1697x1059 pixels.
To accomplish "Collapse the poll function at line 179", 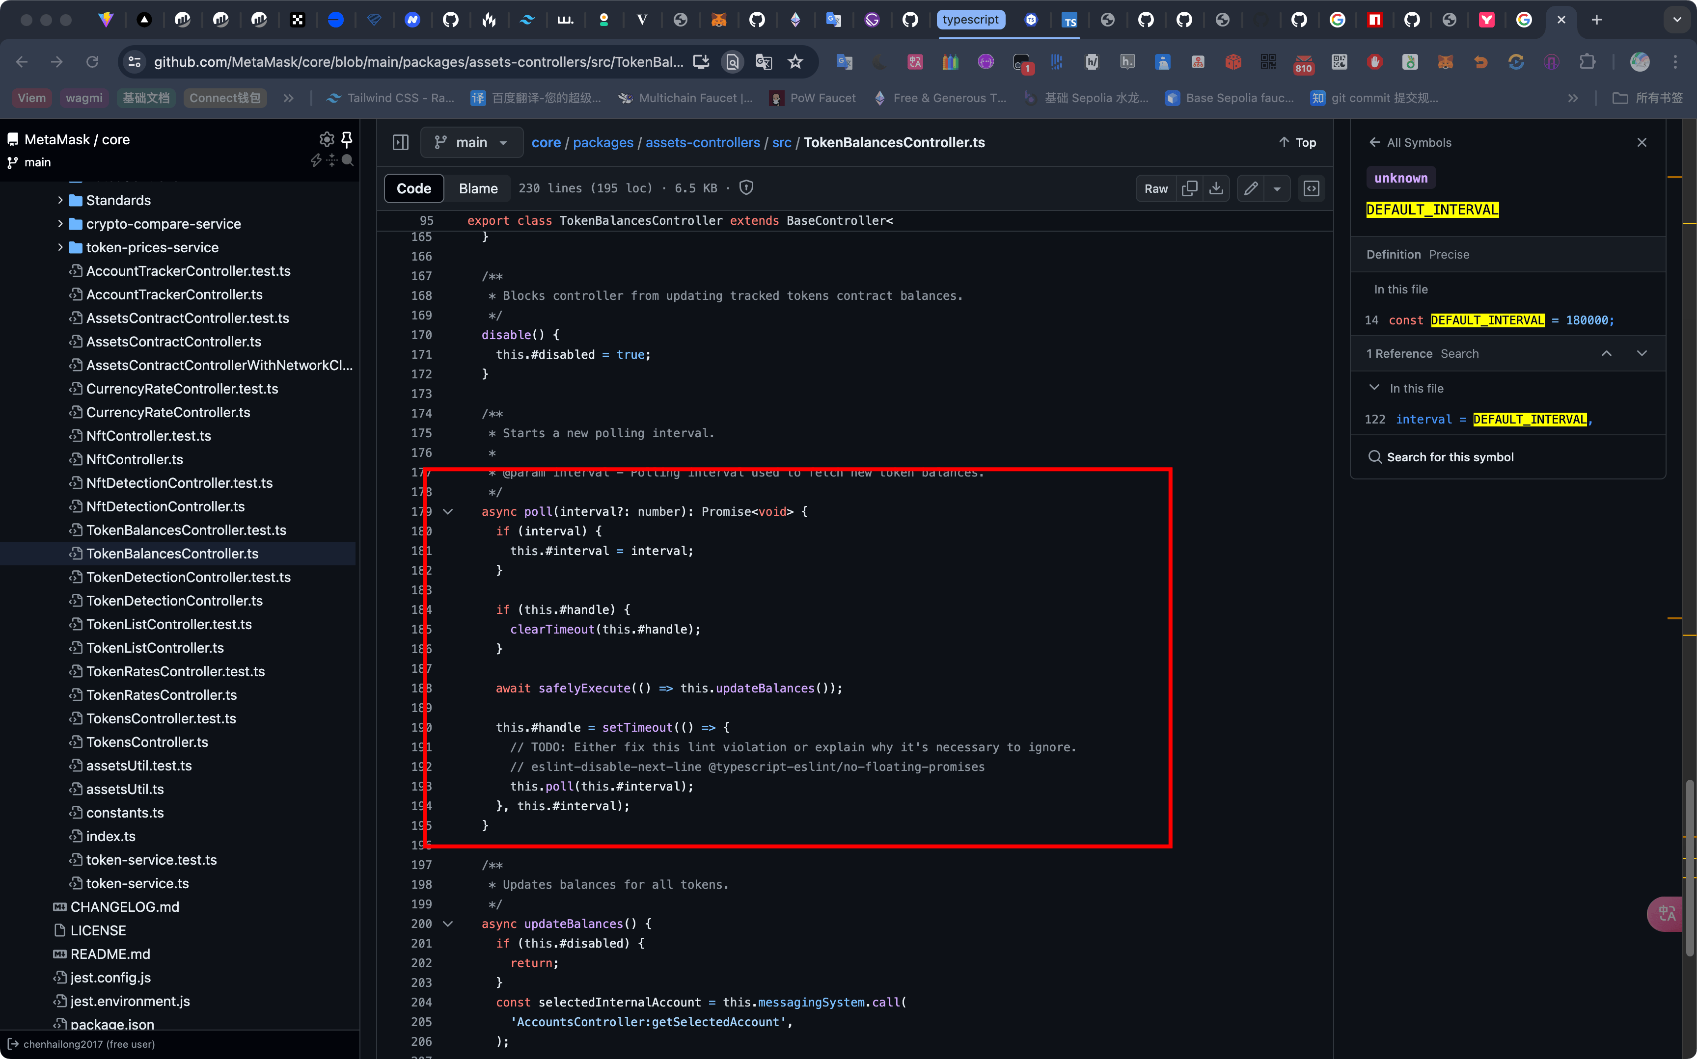I will click(x=448, y=512).
